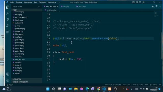Image resolution: width=163 pixels, height=92 pixels.
Task: Open editor more actions ellipsis
Action: click(160, 6)
